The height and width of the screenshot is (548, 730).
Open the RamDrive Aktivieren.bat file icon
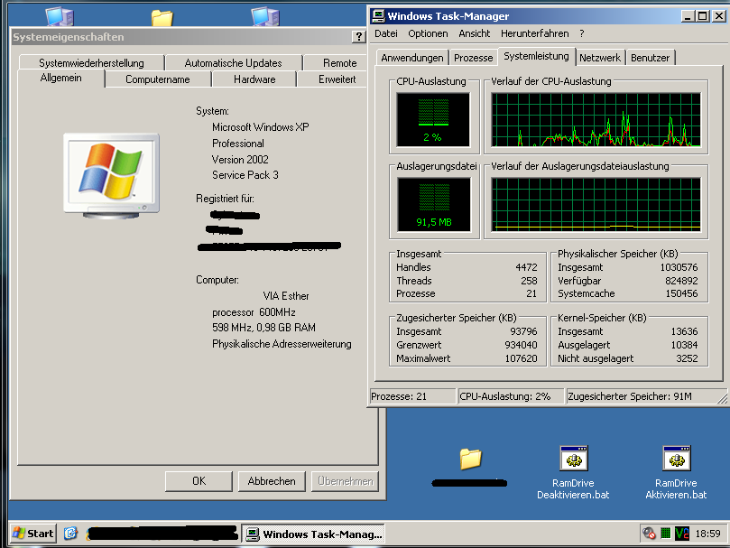click(676, 460)
